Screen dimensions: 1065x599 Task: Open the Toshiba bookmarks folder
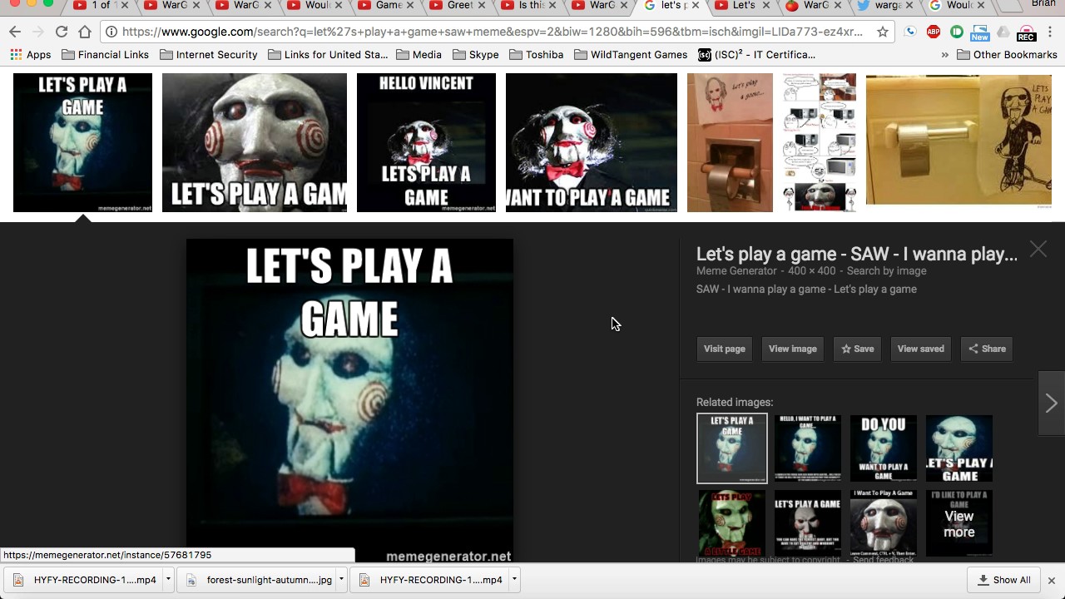click(x=536, y=55)
